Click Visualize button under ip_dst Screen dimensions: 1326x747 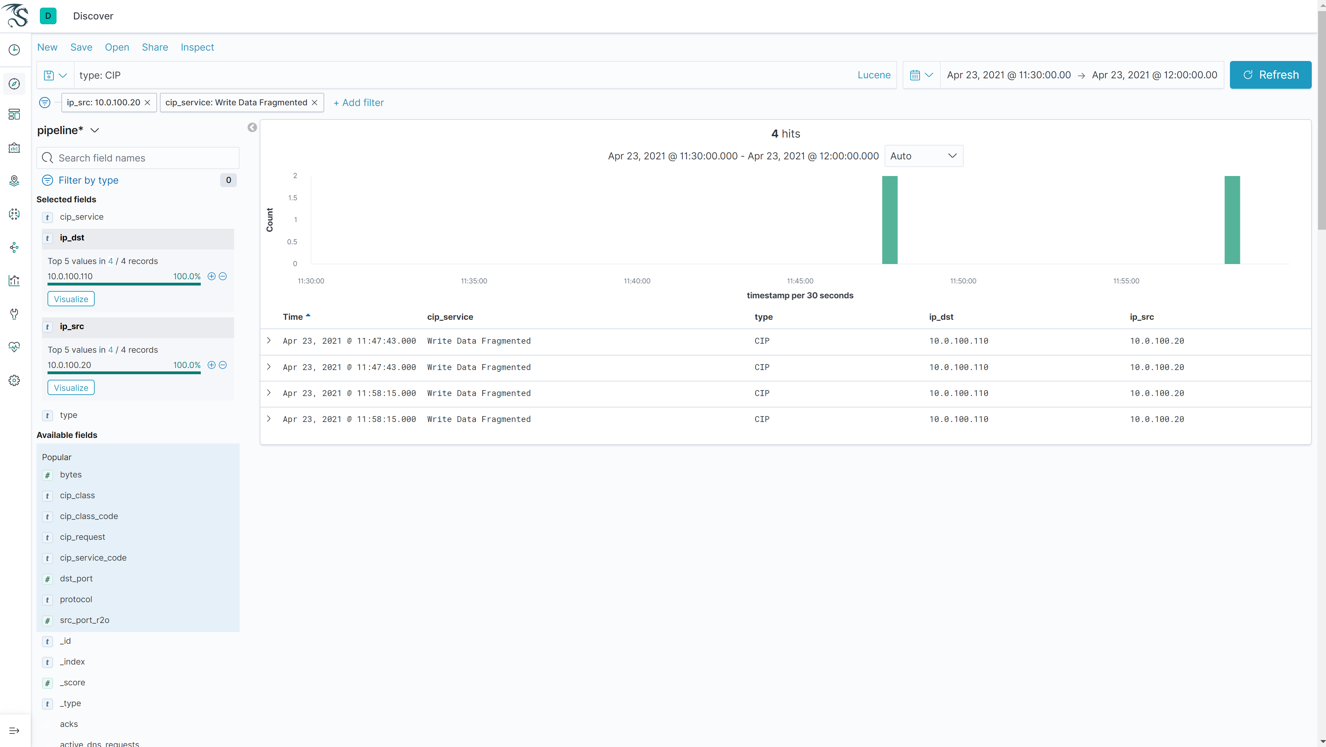pyautogui.click(x=71, y=299)
